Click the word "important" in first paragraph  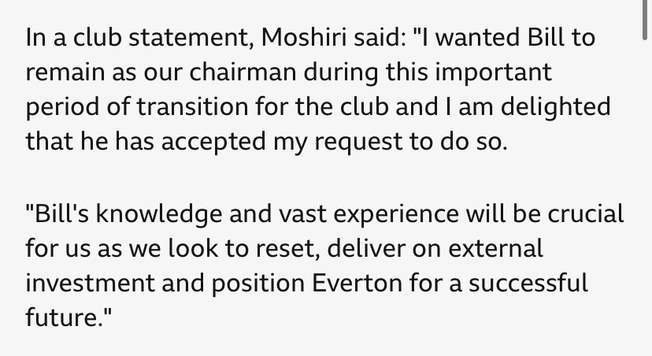[493, 72]
